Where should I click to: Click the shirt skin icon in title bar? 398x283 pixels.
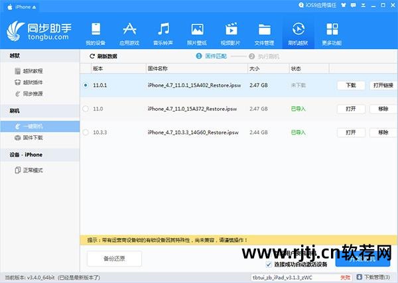[x=344, y=5]
